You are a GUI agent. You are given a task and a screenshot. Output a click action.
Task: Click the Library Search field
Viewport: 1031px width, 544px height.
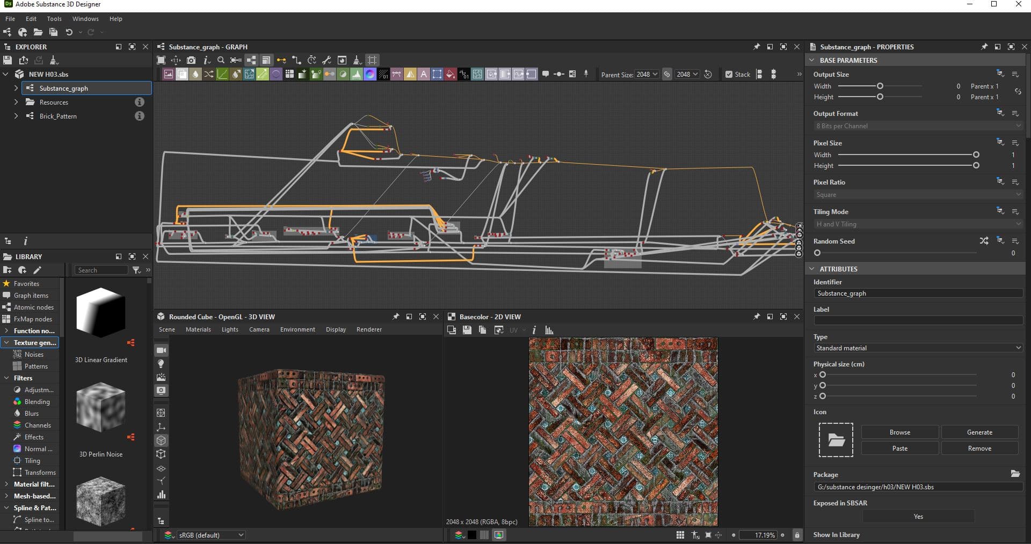pos(101,270)
